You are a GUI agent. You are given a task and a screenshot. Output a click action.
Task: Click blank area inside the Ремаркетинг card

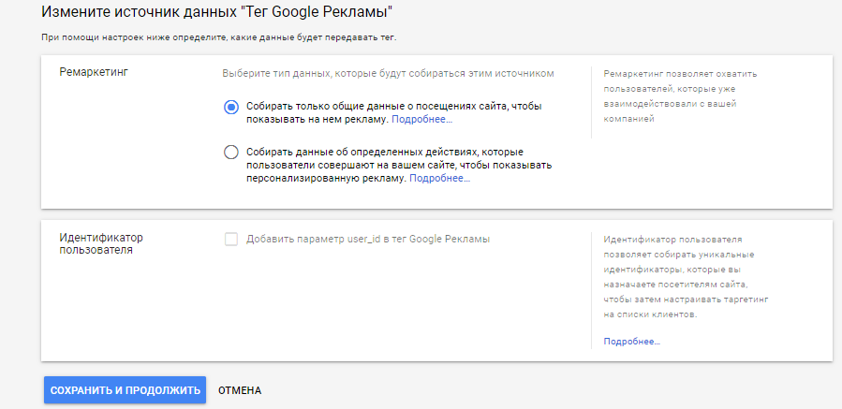click(x=122, y=159)
